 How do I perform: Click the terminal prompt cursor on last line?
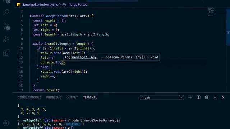click(73, 128)
